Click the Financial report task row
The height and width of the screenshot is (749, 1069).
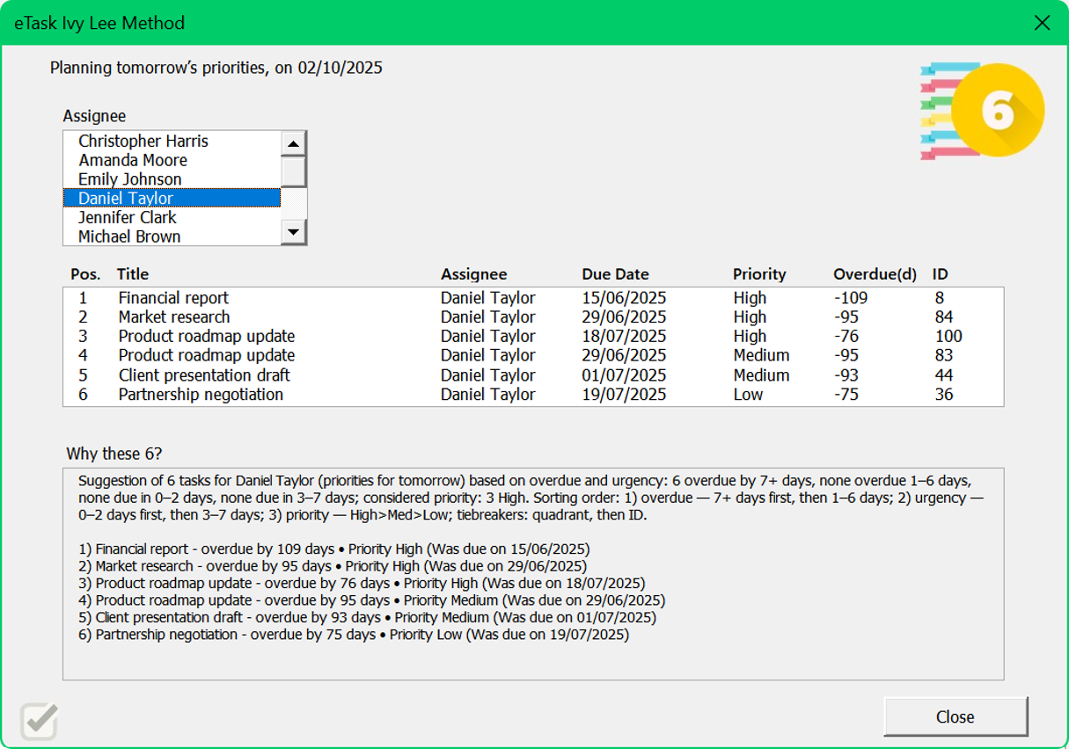173,298
